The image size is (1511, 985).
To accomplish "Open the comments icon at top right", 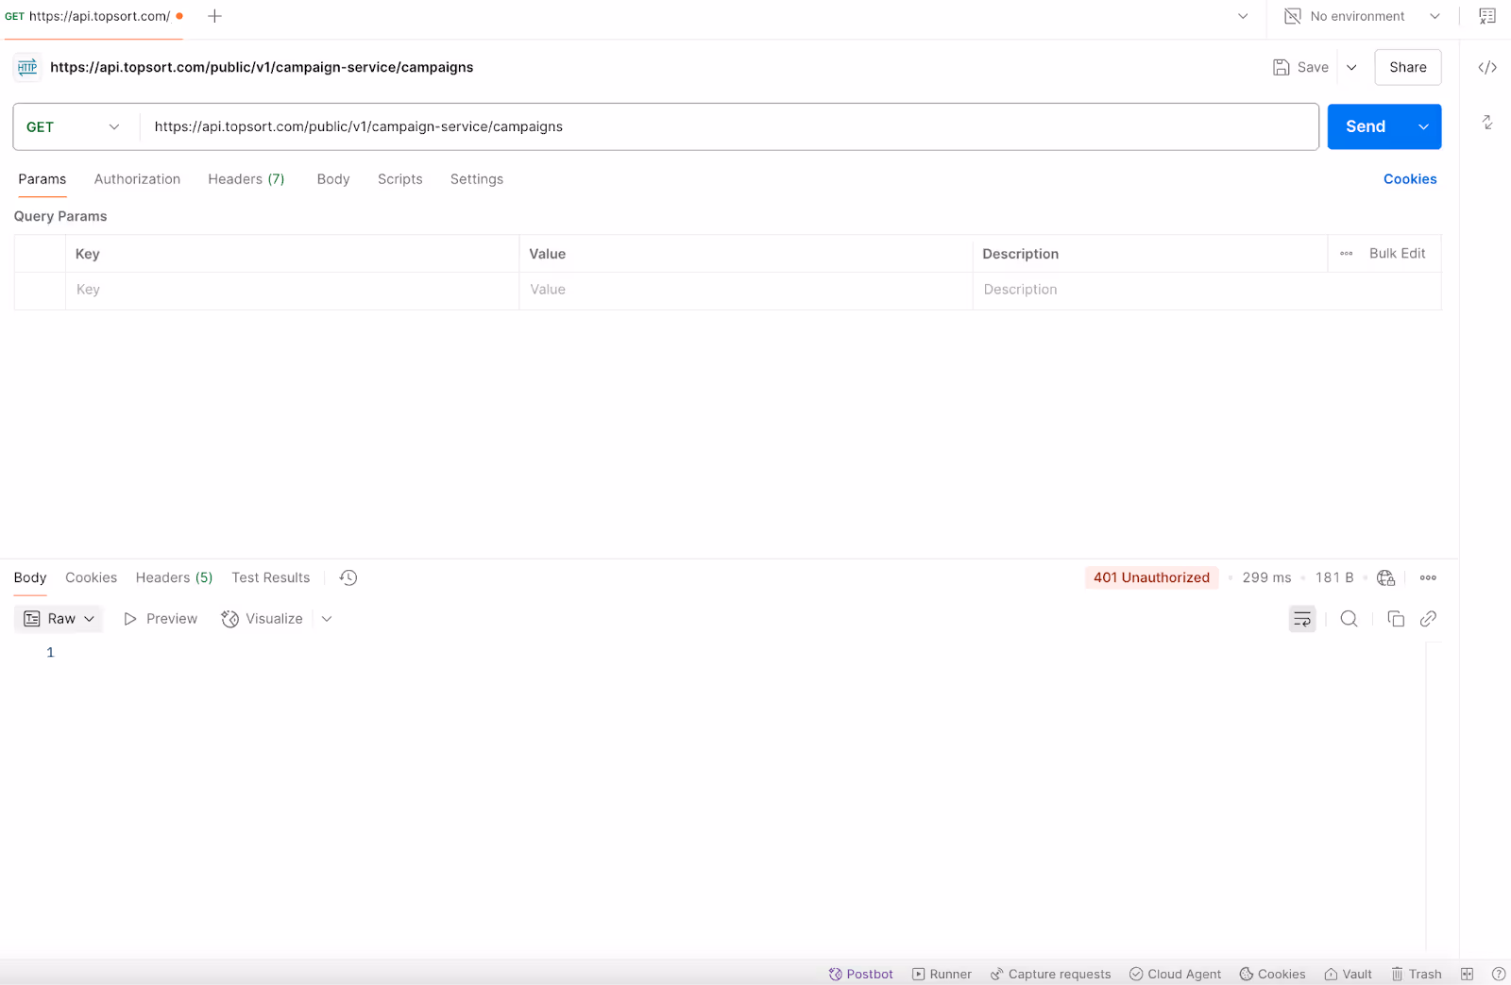I will click(1487, 16).
